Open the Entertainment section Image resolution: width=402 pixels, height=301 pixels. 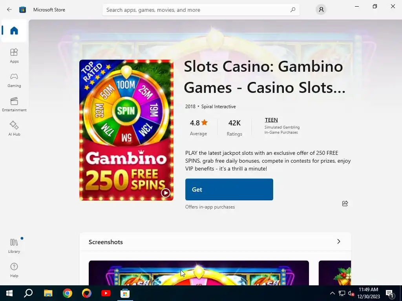coord(14,104)
